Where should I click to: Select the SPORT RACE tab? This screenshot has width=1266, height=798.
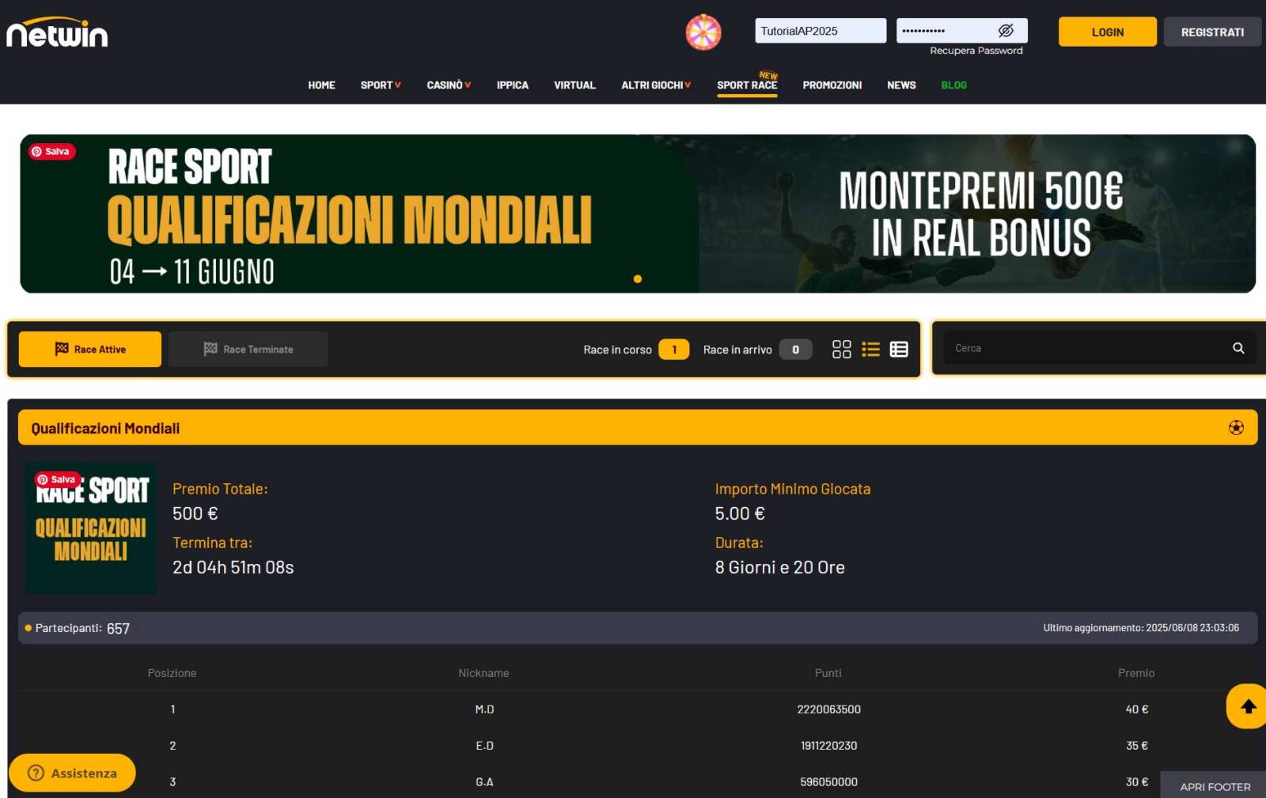point(747,85)
